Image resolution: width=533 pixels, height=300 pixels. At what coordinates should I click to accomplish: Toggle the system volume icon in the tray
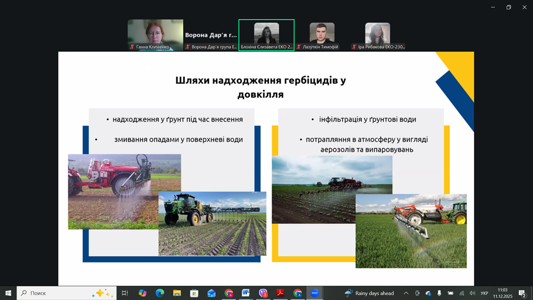click(472, 293)
